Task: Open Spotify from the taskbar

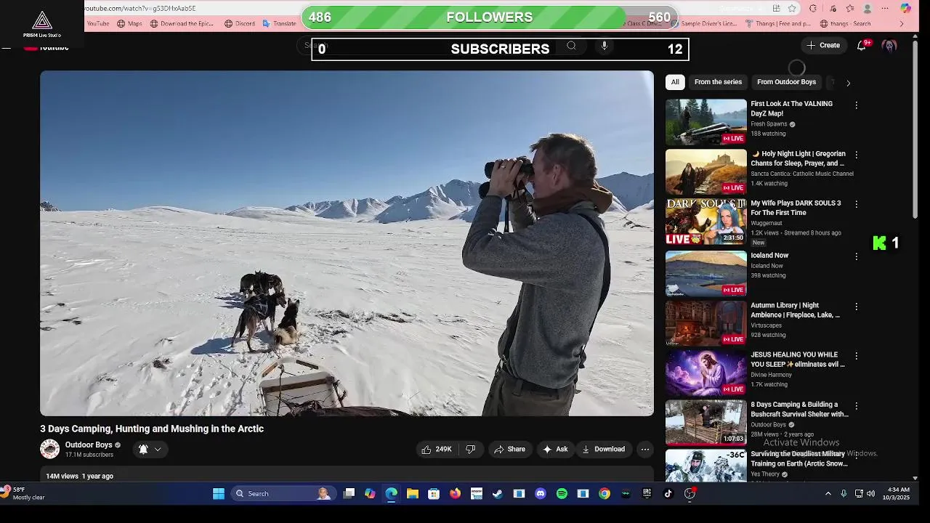Action: tap(562, 494)
